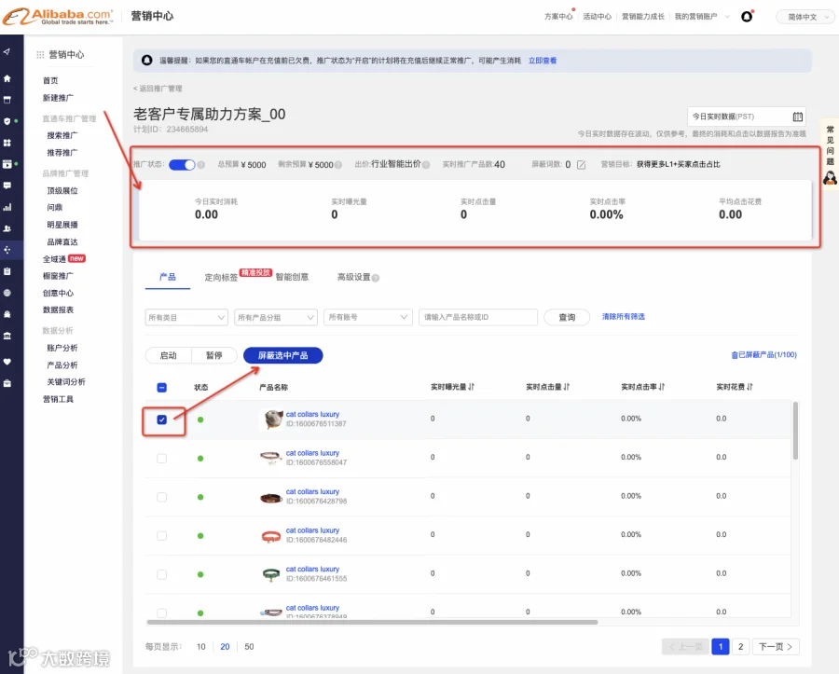This screenshot has height=674, width=839.
Task: Expand the 所有类目 dropdown
Action: pyautogui.click(x=186, y=317)
